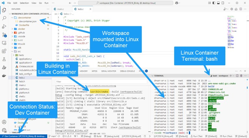Image resolution: width=249 pixels, height=138 pixels.
Task: Open the Testing flask icon
Action: click(4, 59)
